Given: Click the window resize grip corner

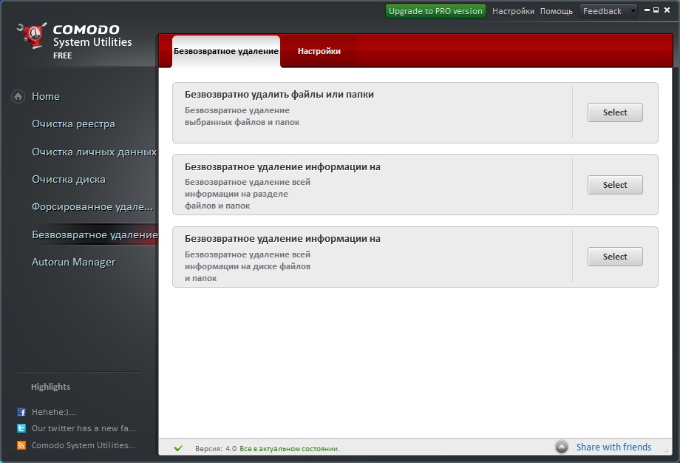Looking at the screenshot, I should coord(667,451).
